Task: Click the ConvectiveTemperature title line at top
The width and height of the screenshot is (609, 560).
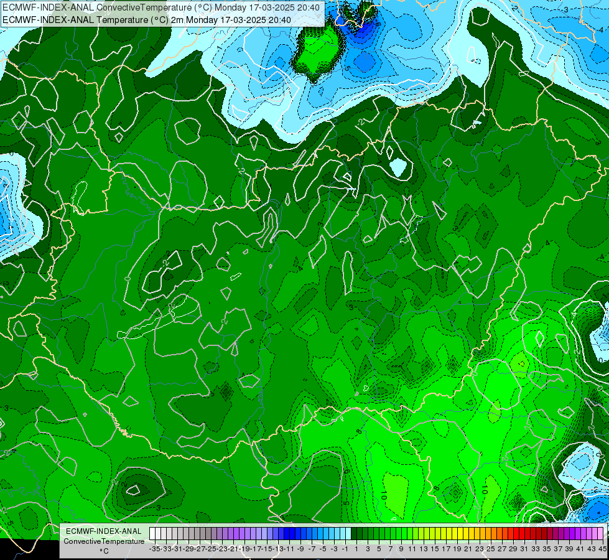Action: click(x=160, y=7)
